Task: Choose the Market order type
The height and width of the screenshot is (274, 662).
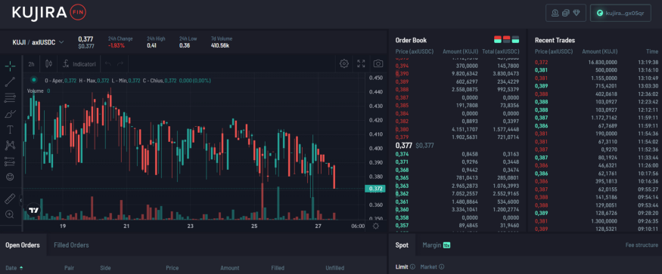Action: [428, 266]
